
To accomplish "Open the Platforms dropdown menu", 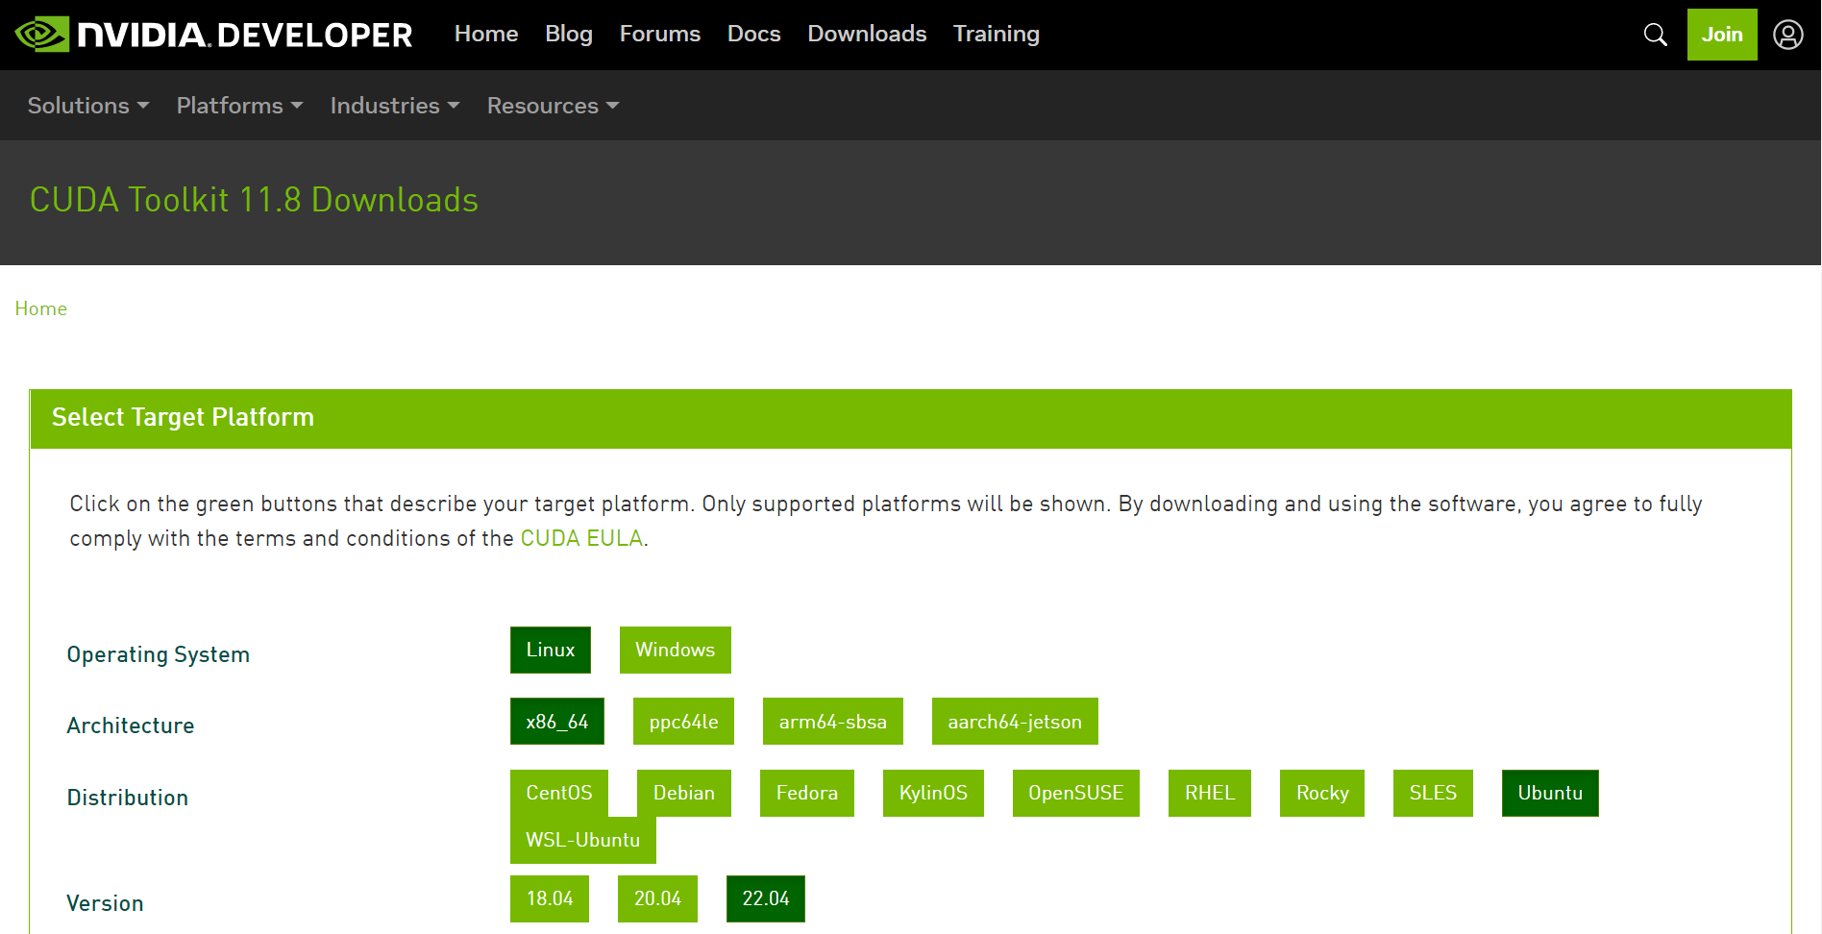I will tap(238, 106).
